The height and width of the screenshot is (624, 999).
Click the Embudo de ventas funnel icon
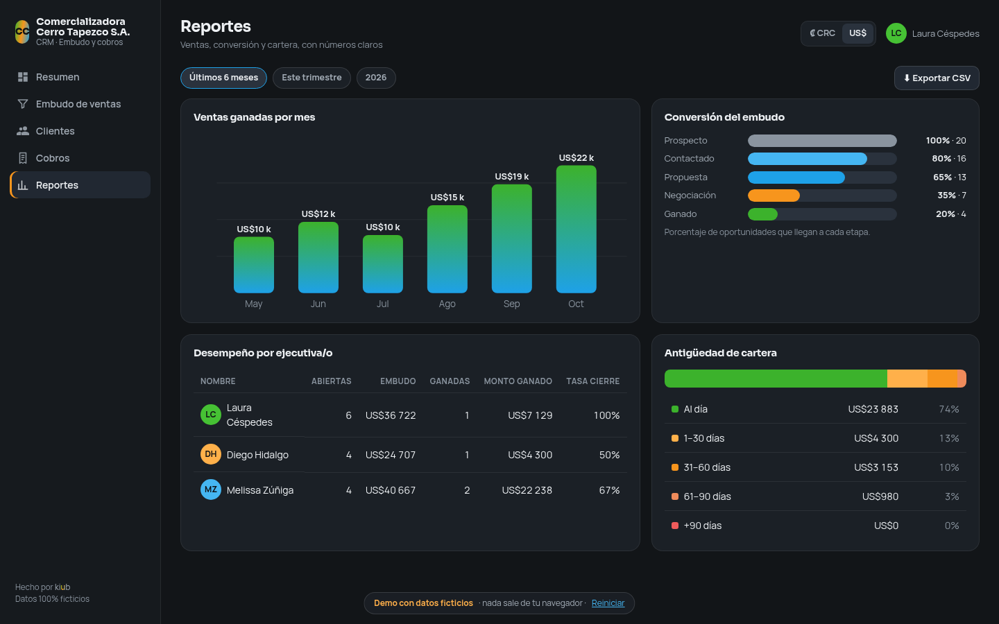pos(23,104)
